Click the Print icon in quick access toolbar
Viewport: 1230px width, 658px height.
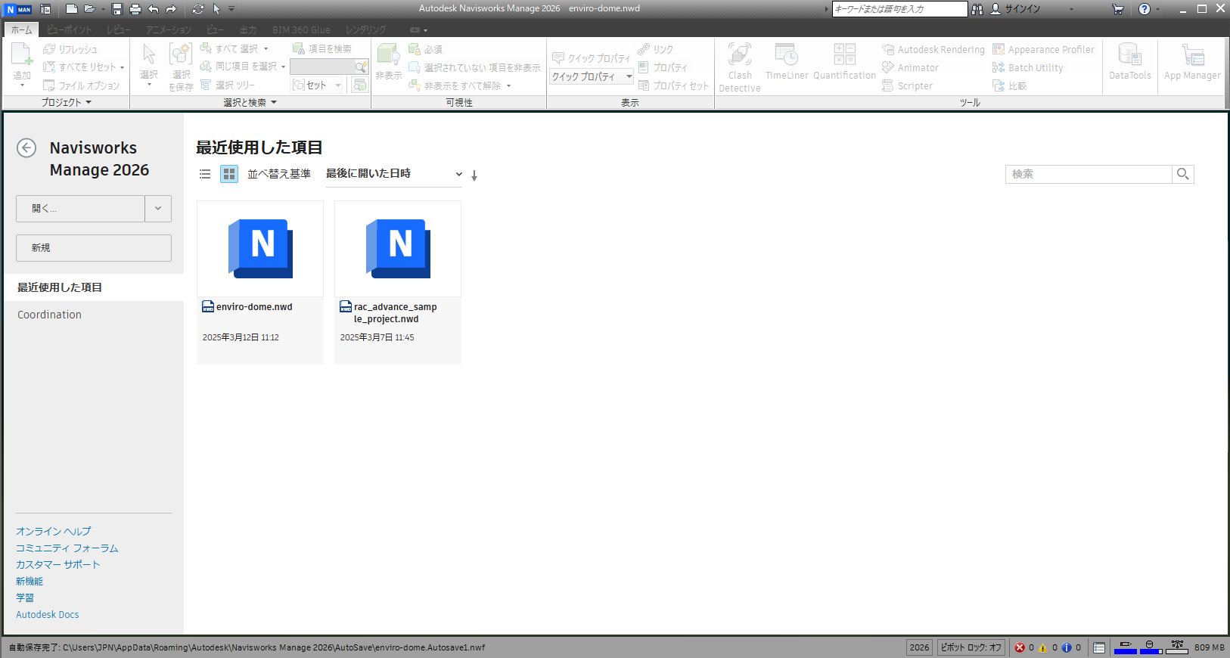click(x=135, y=9)
